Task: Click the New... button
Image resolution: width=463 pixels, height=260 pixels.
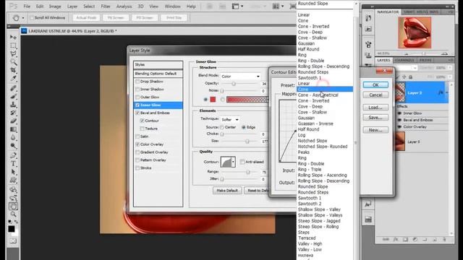Action: tap(375, 130)
